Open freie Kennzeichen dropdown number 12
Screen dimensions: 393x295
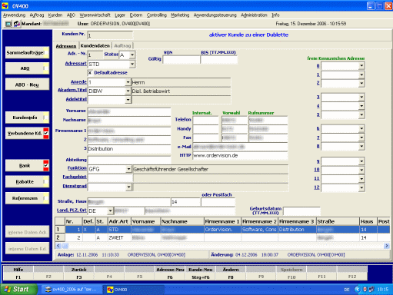click(x=361, y=187)
